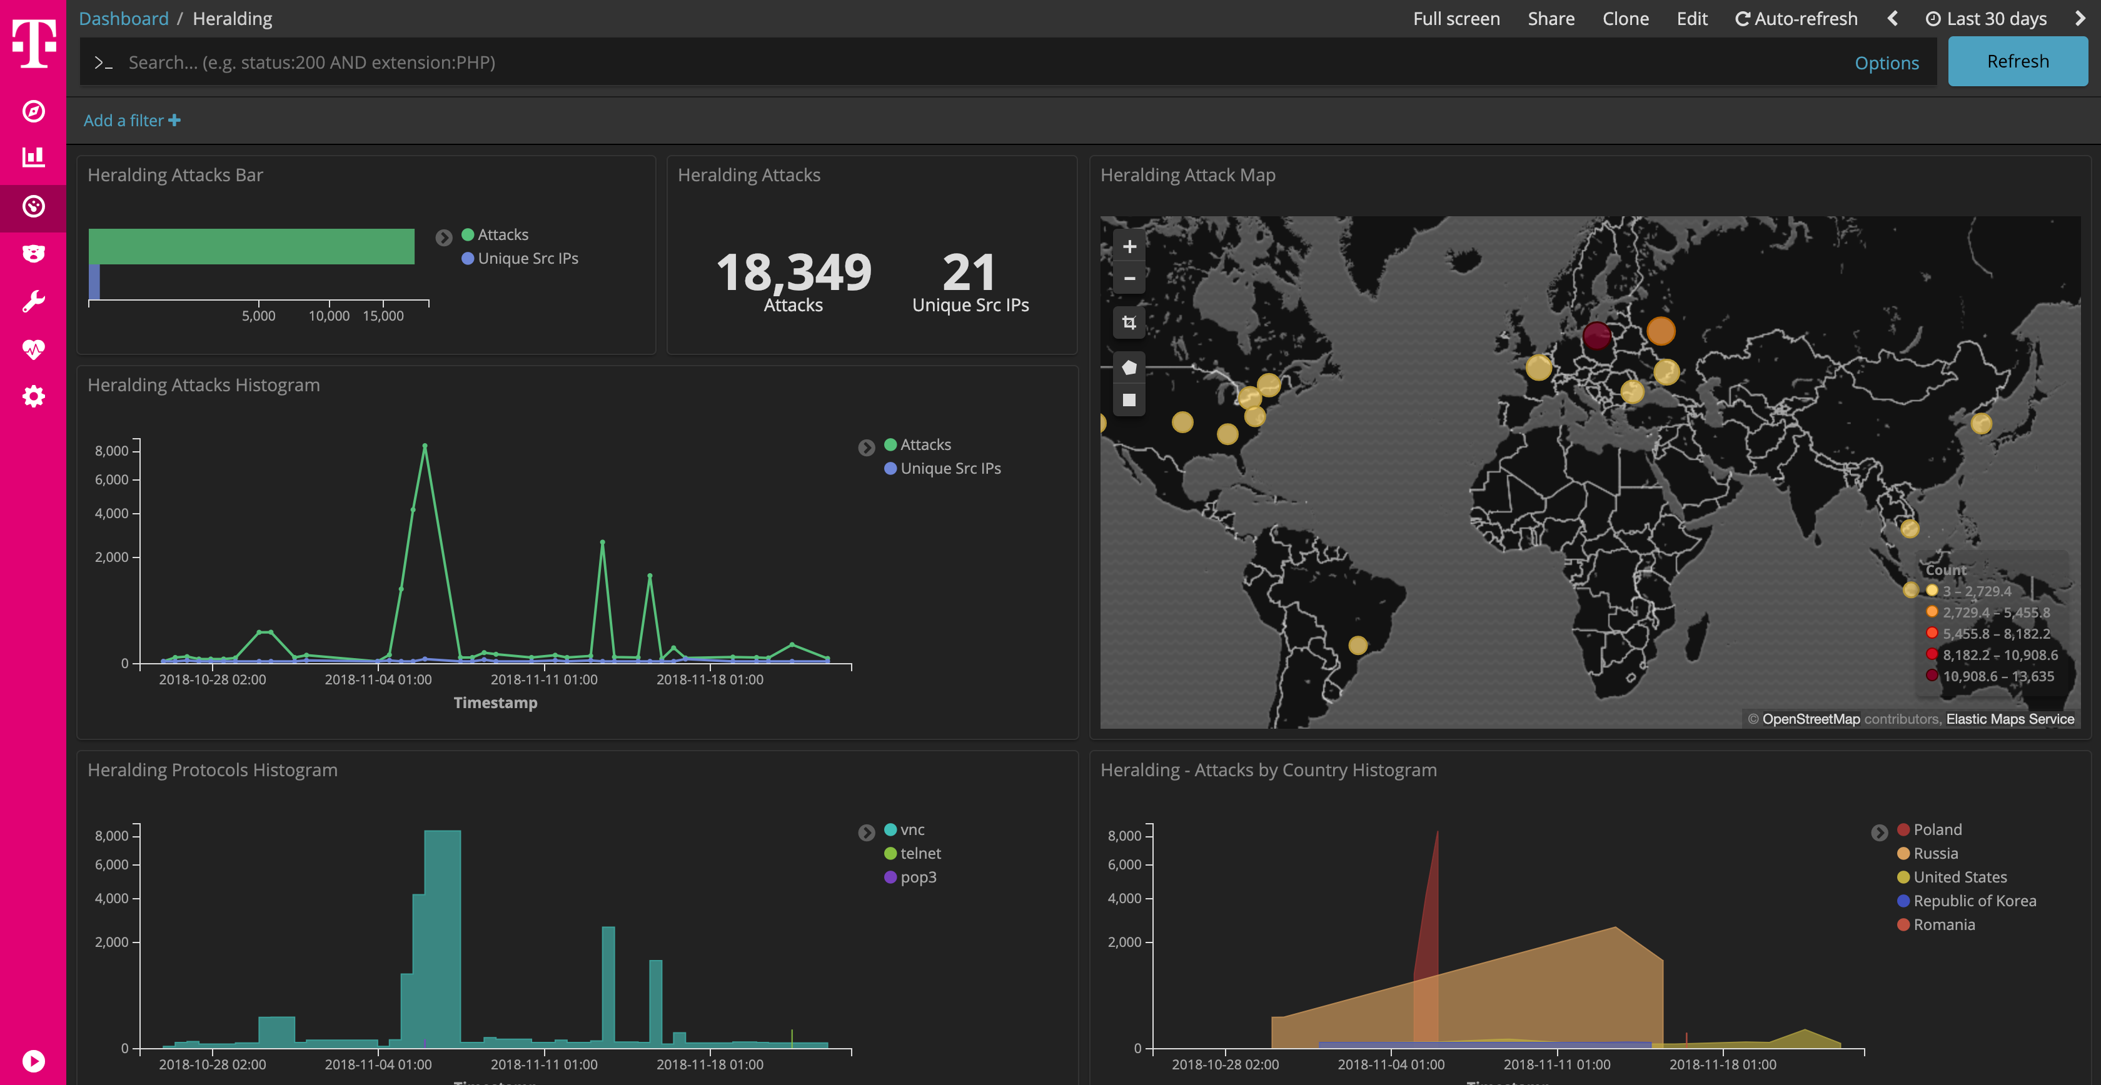Toggle the vnc series in Protocols Histogram legend

[913, 829]
